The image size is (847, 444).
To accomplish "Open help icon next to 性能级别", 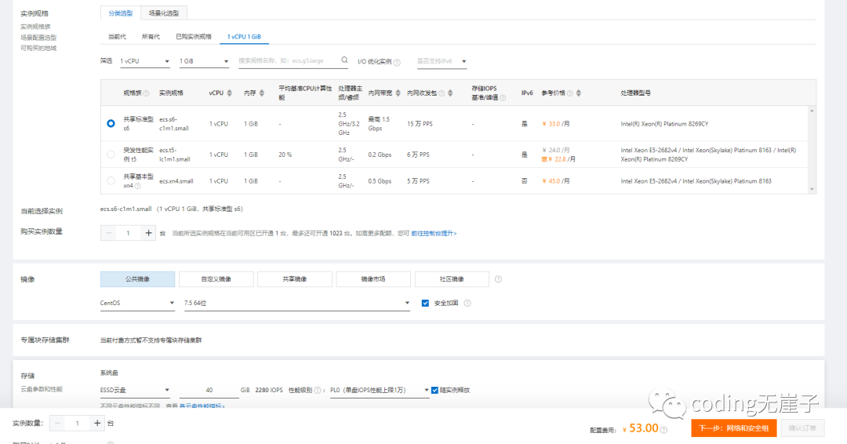I will tap(318, 390).
